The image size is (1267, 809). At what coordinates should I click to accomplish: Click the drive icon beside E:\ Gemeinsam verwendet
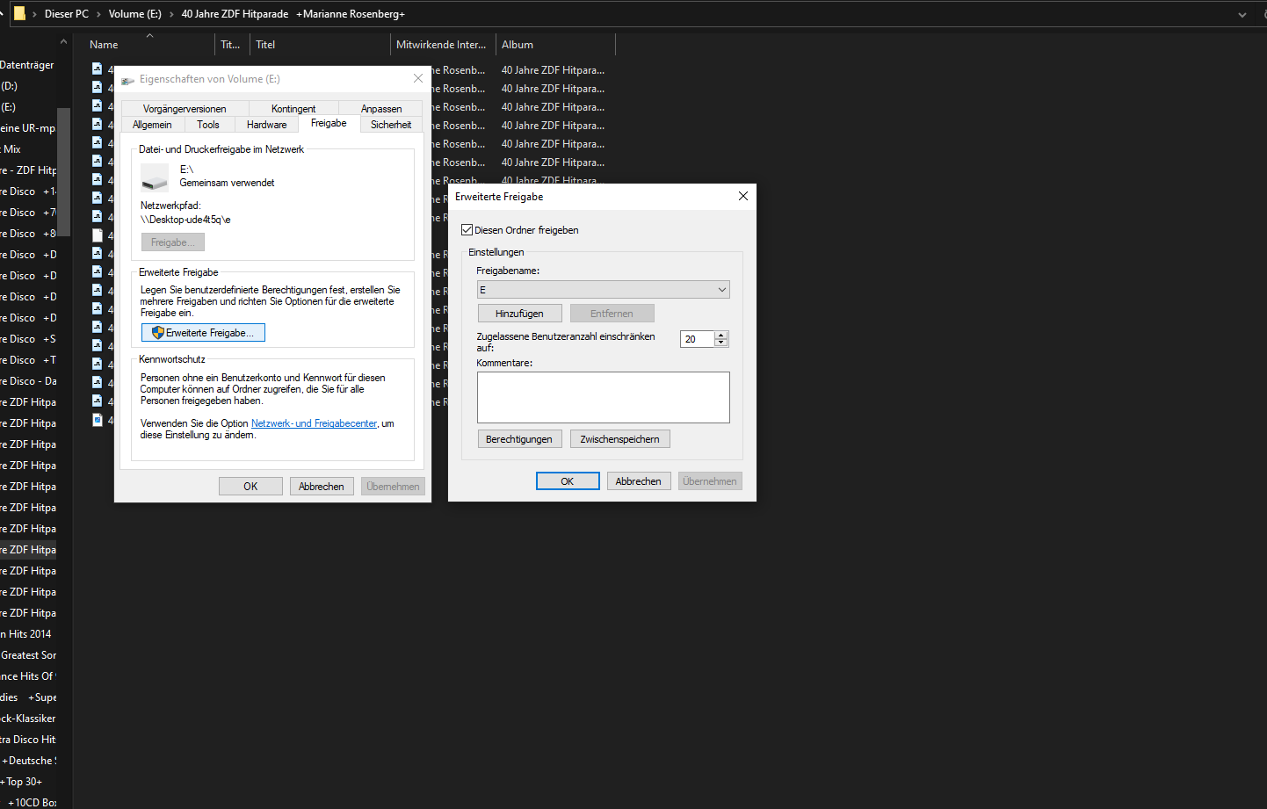click(155, 177)
